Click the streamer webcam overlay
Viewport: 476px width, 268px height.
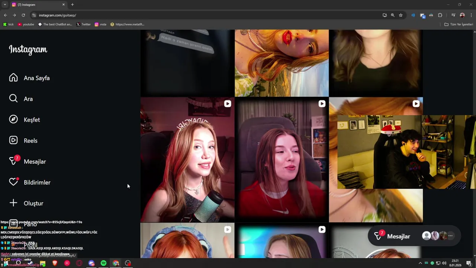pos(406,152)
